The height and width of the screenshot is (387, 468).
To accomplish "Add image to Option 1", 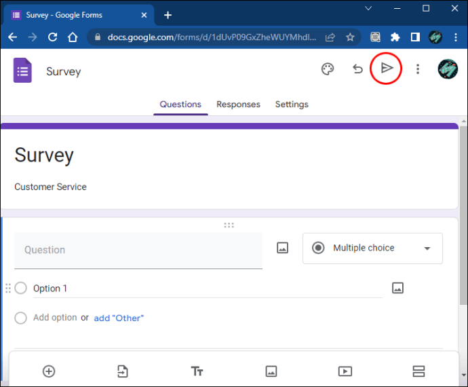I will coord(397,288).
